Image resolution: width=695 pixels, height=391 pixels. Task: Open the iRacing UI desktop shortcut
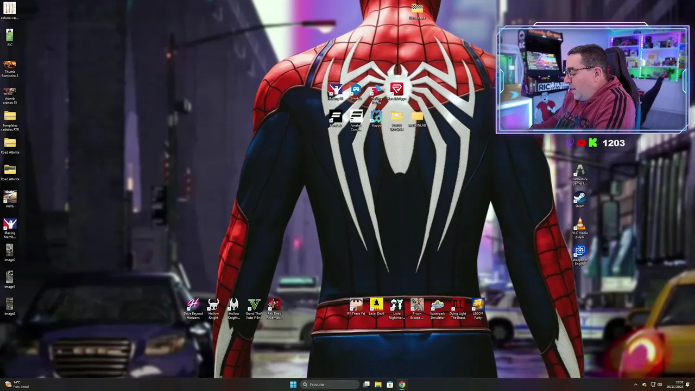tap(336, 92)
